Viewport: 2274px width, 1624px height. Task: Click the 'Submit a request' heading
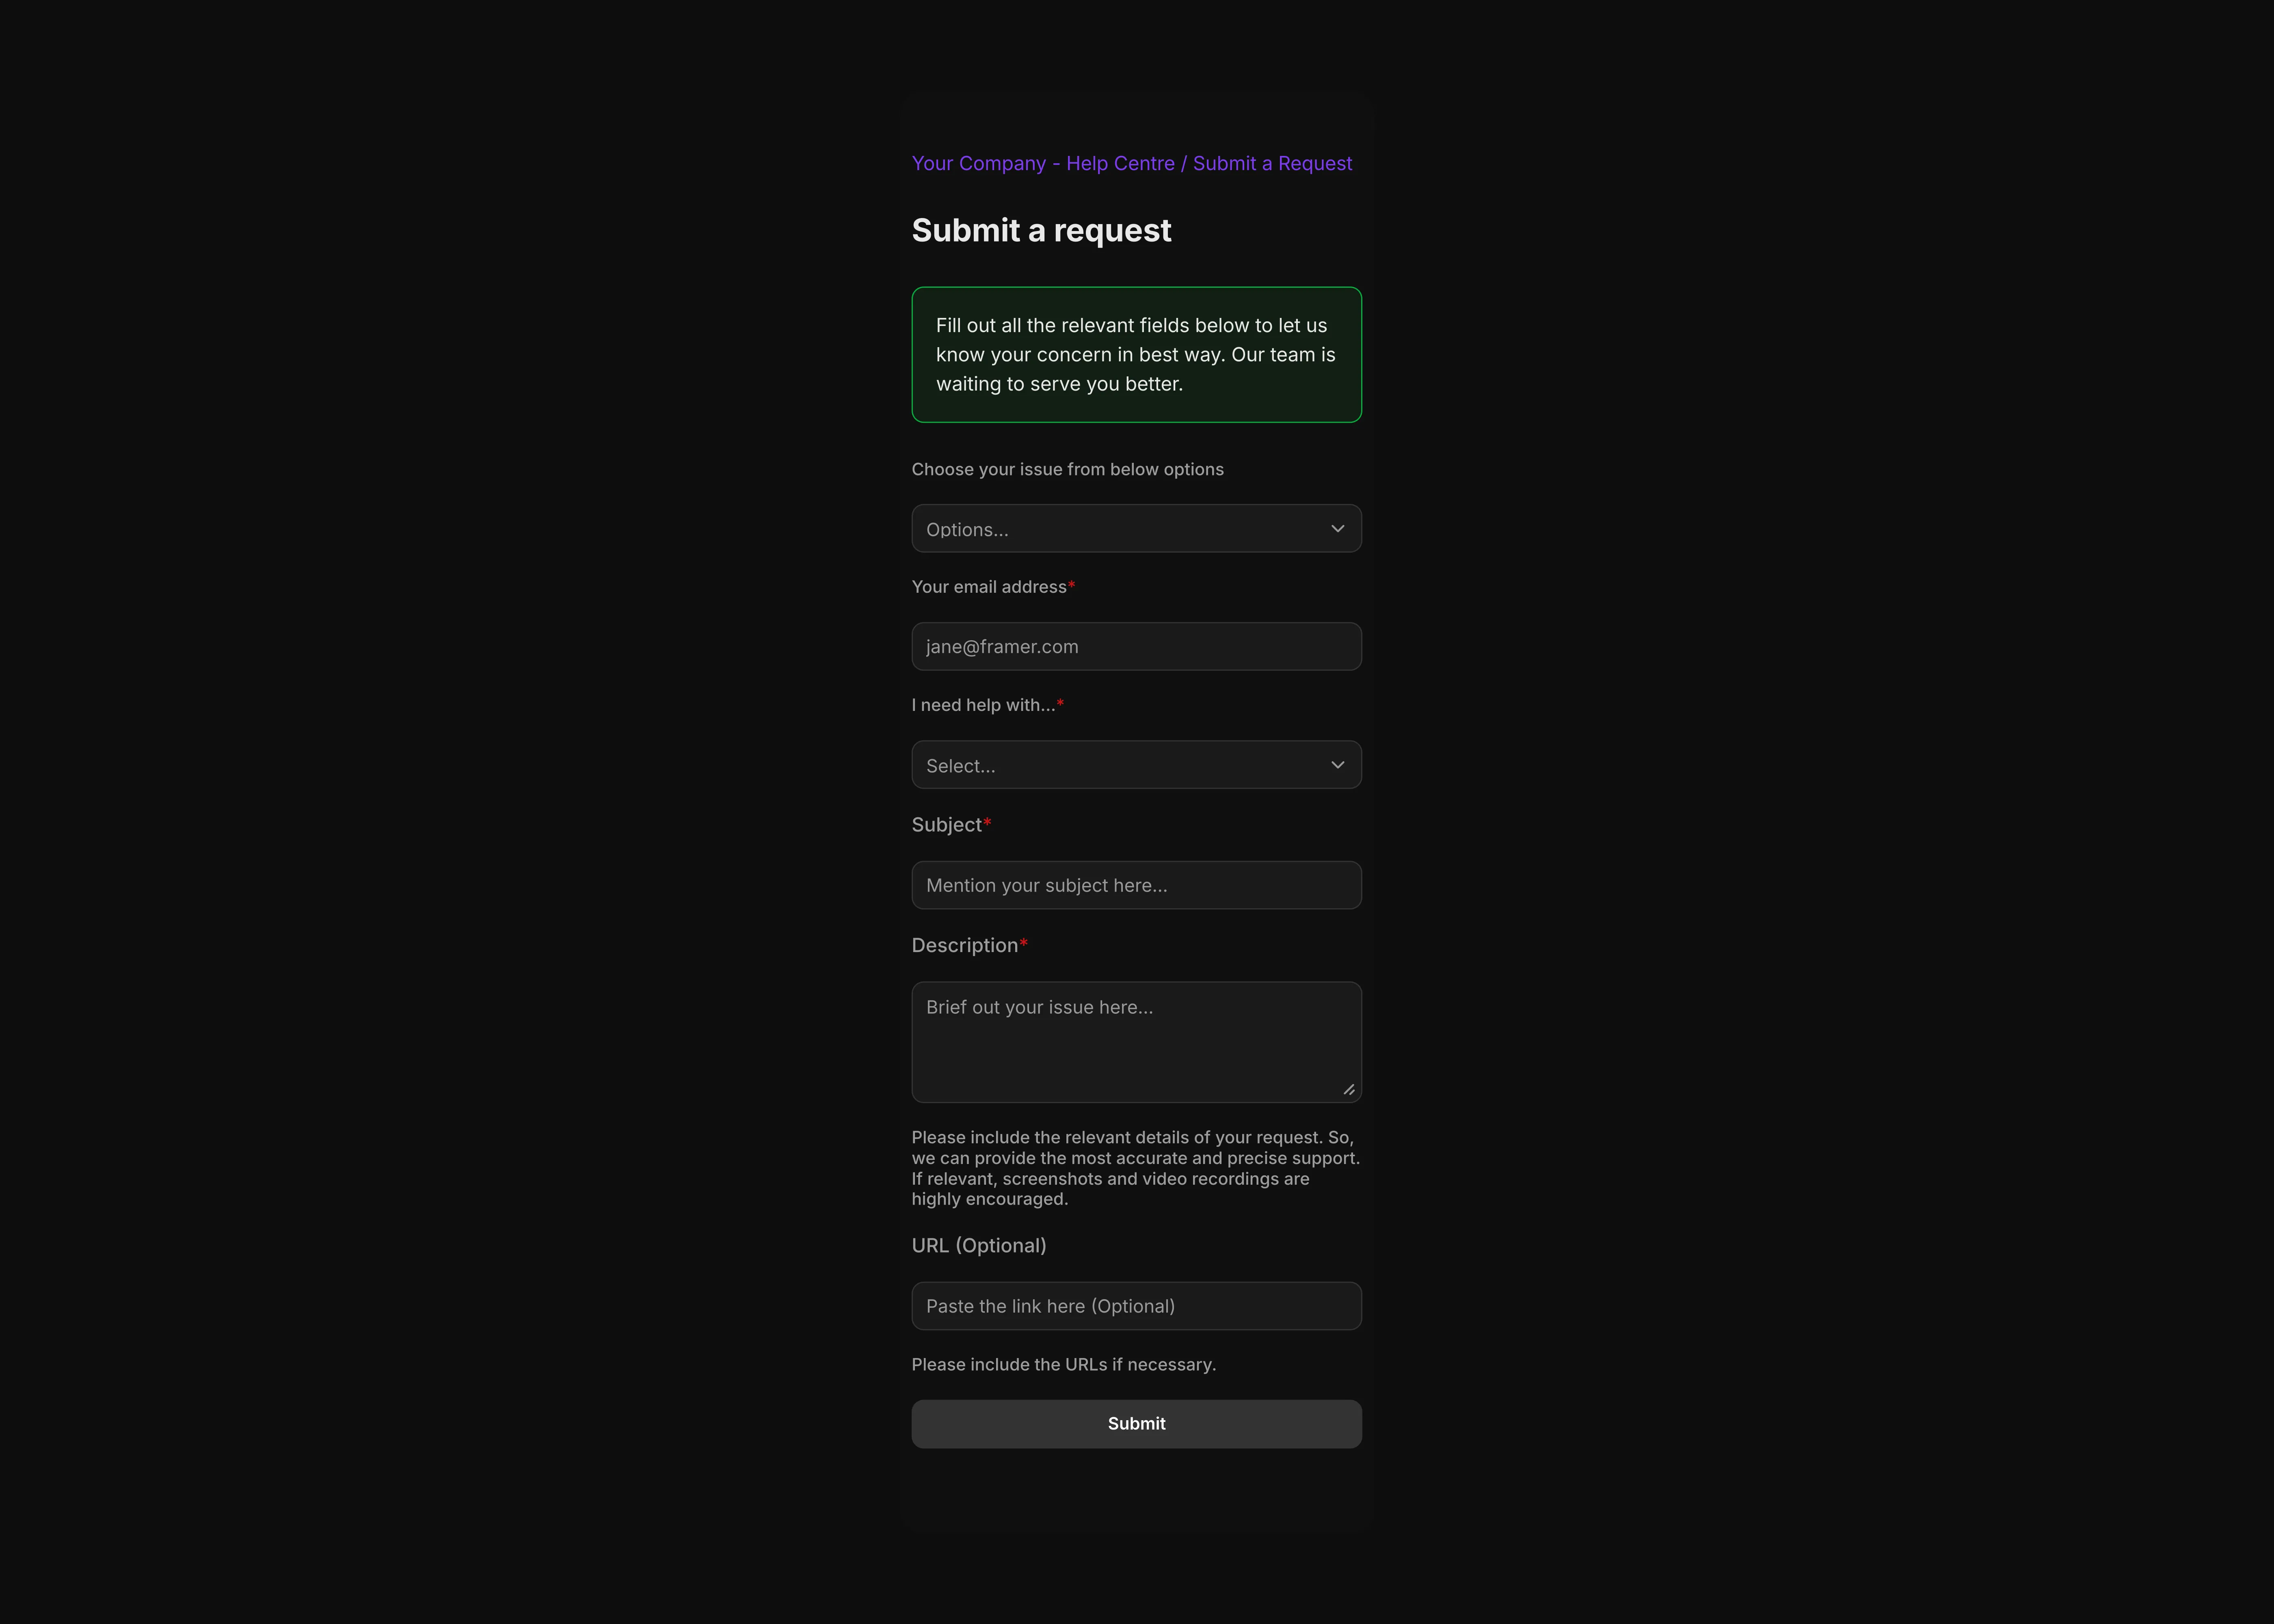pyautogui.click(x=1041, y=230)
